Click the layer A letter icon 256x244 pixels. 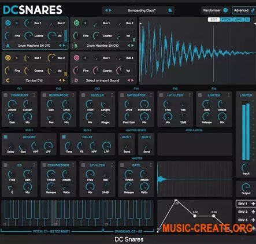(8, 46)
